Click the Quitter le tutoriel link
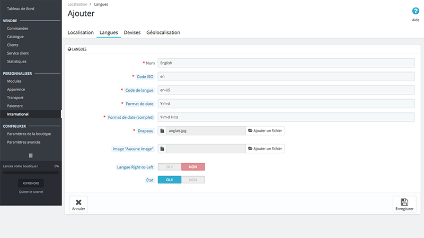 pyautogui.click(x=31, y=192)
